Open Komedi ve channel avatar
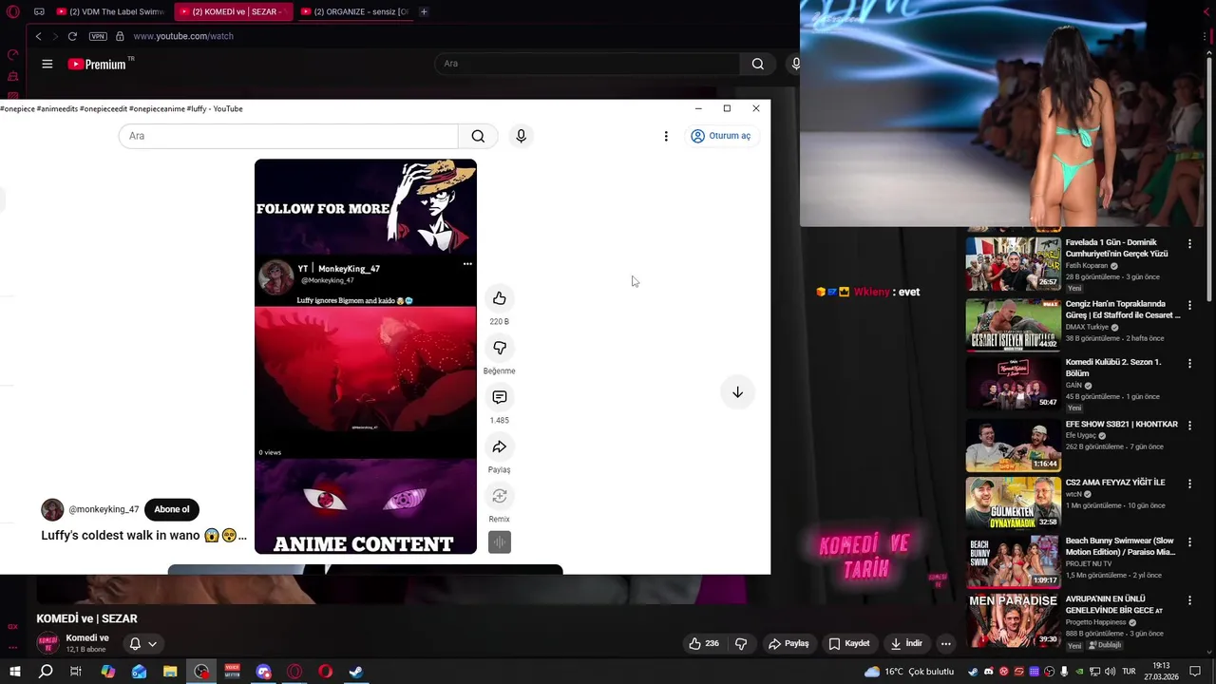Image resolution: width=1216 pixels, height=684 pixels. coord(47,643)
